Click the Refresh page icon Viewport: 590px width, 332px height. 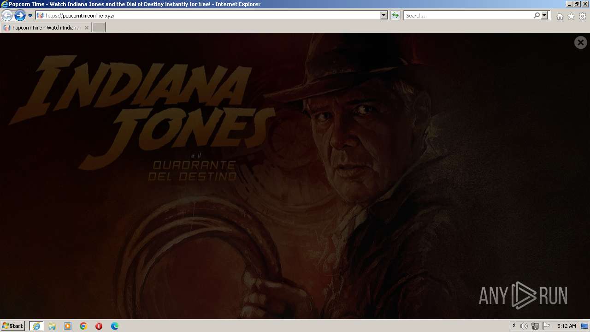pyautogui.click(x=395, y=16)
